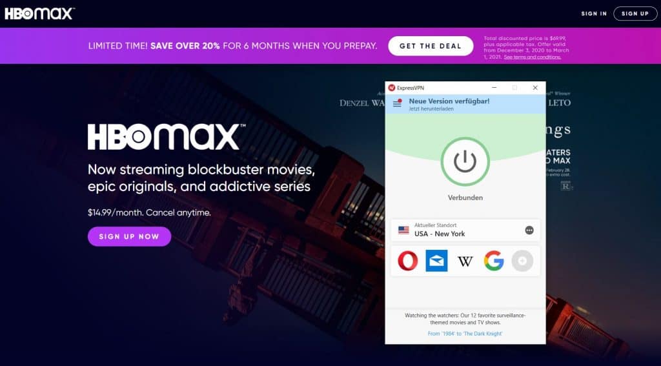Viewport: 661px width, 366px height.
Task: Minimize the ExpressVPN window
Action: coord(494,88)
